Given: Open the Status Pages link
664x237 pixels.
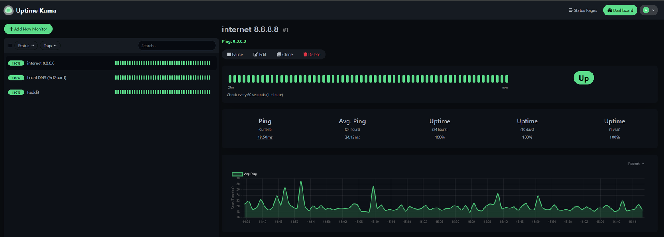Looking at the screenshot, I should click(x=583, y=10).
